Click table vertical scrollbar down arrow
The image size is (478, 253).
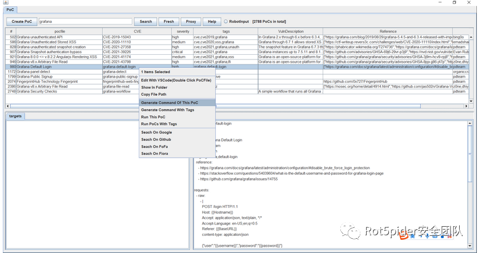pyautogui.click(x=471, y=101)
